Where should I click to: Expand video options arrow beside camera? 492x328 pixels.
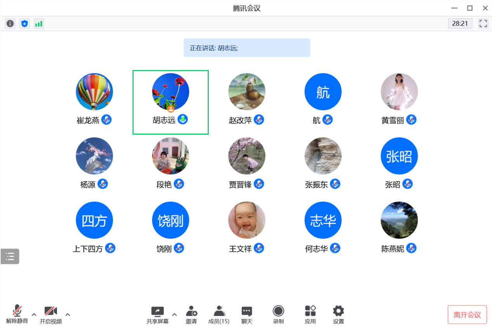point(68,314)
